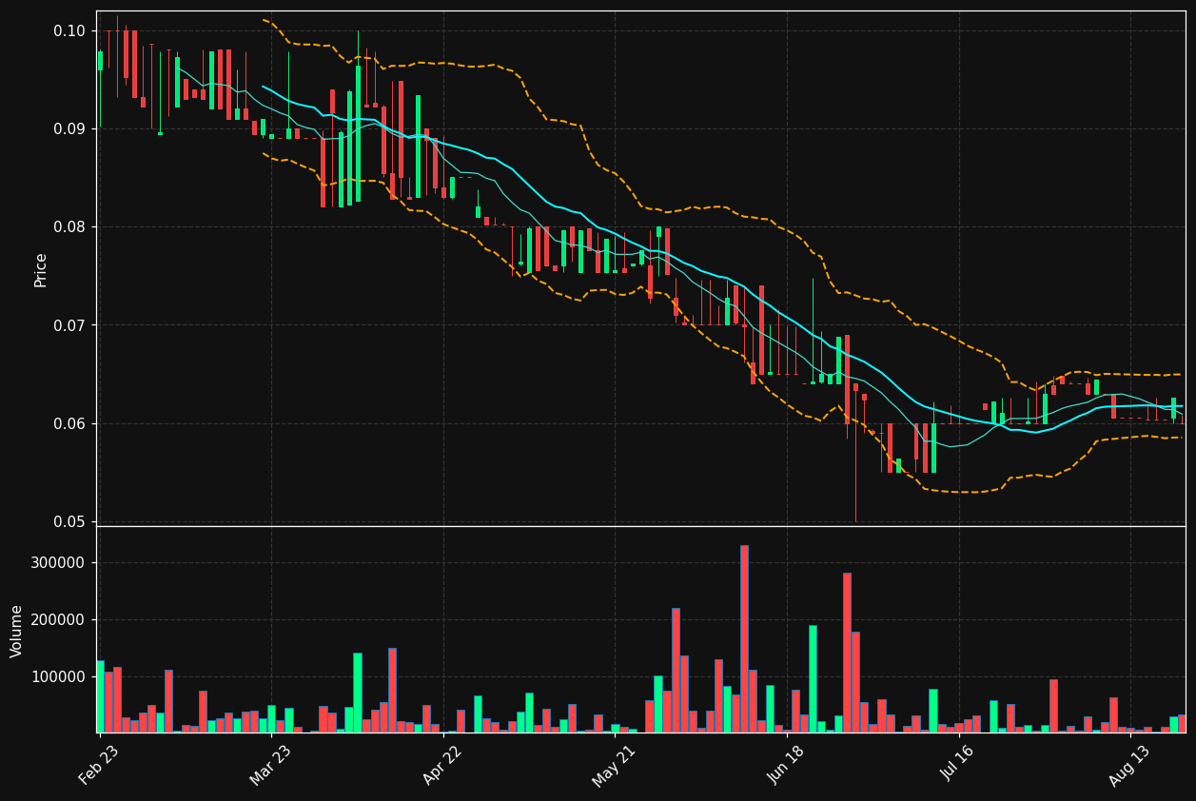Click the 300000 volume axis label

click(x=59, y=562)
